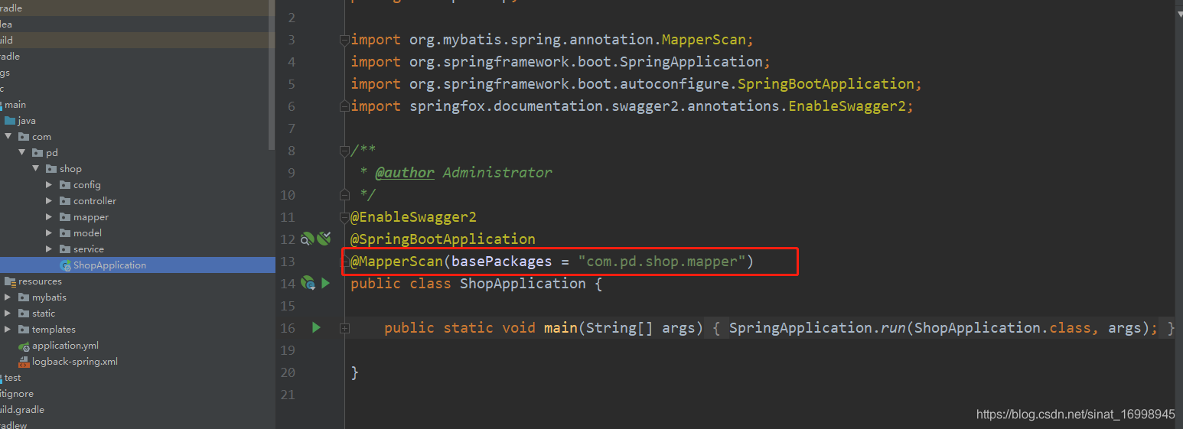This screenshot has width=1183, height=429.
Task: Click the shop package folder icon
Action: pos(51,169)
